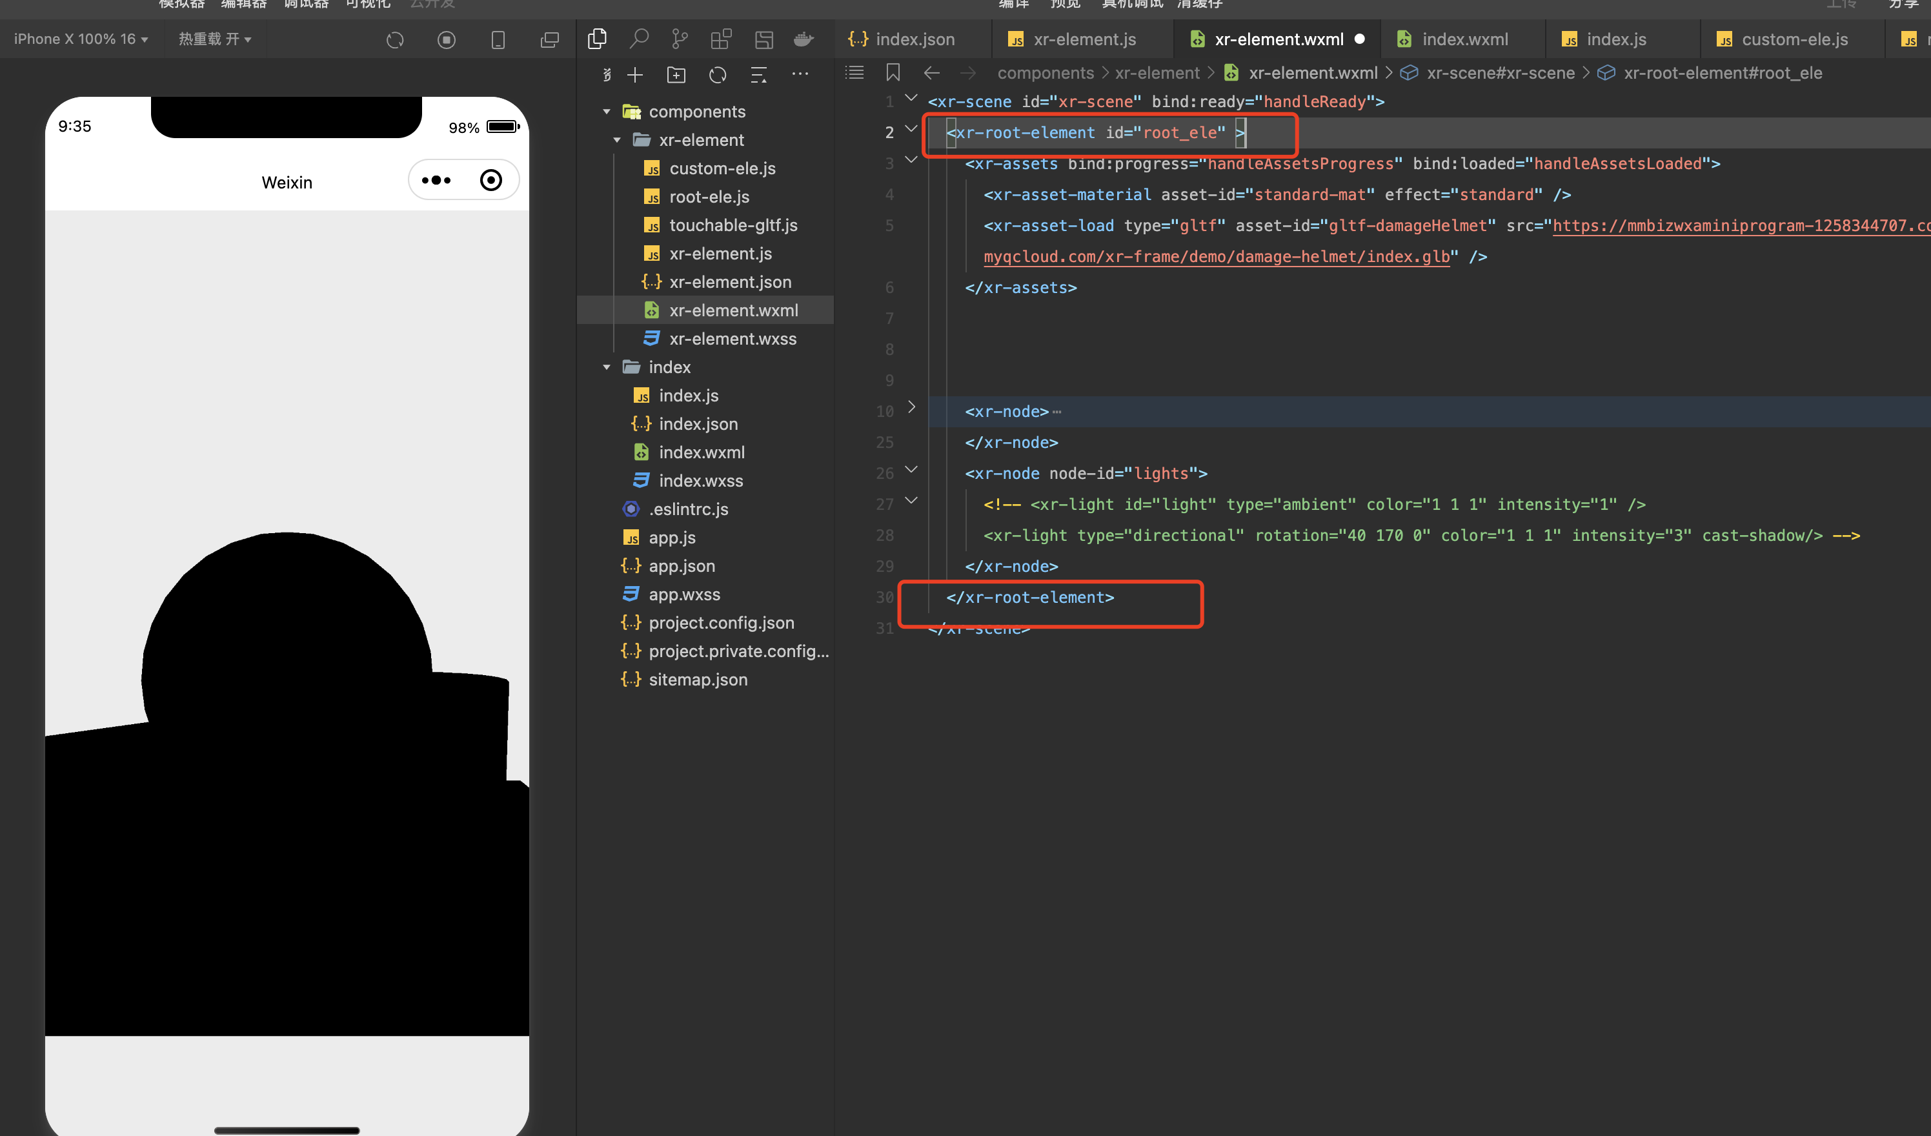1931x1136 pixels.
Task: Click the bookmark icon in editor toolbar
Action: 893,73
